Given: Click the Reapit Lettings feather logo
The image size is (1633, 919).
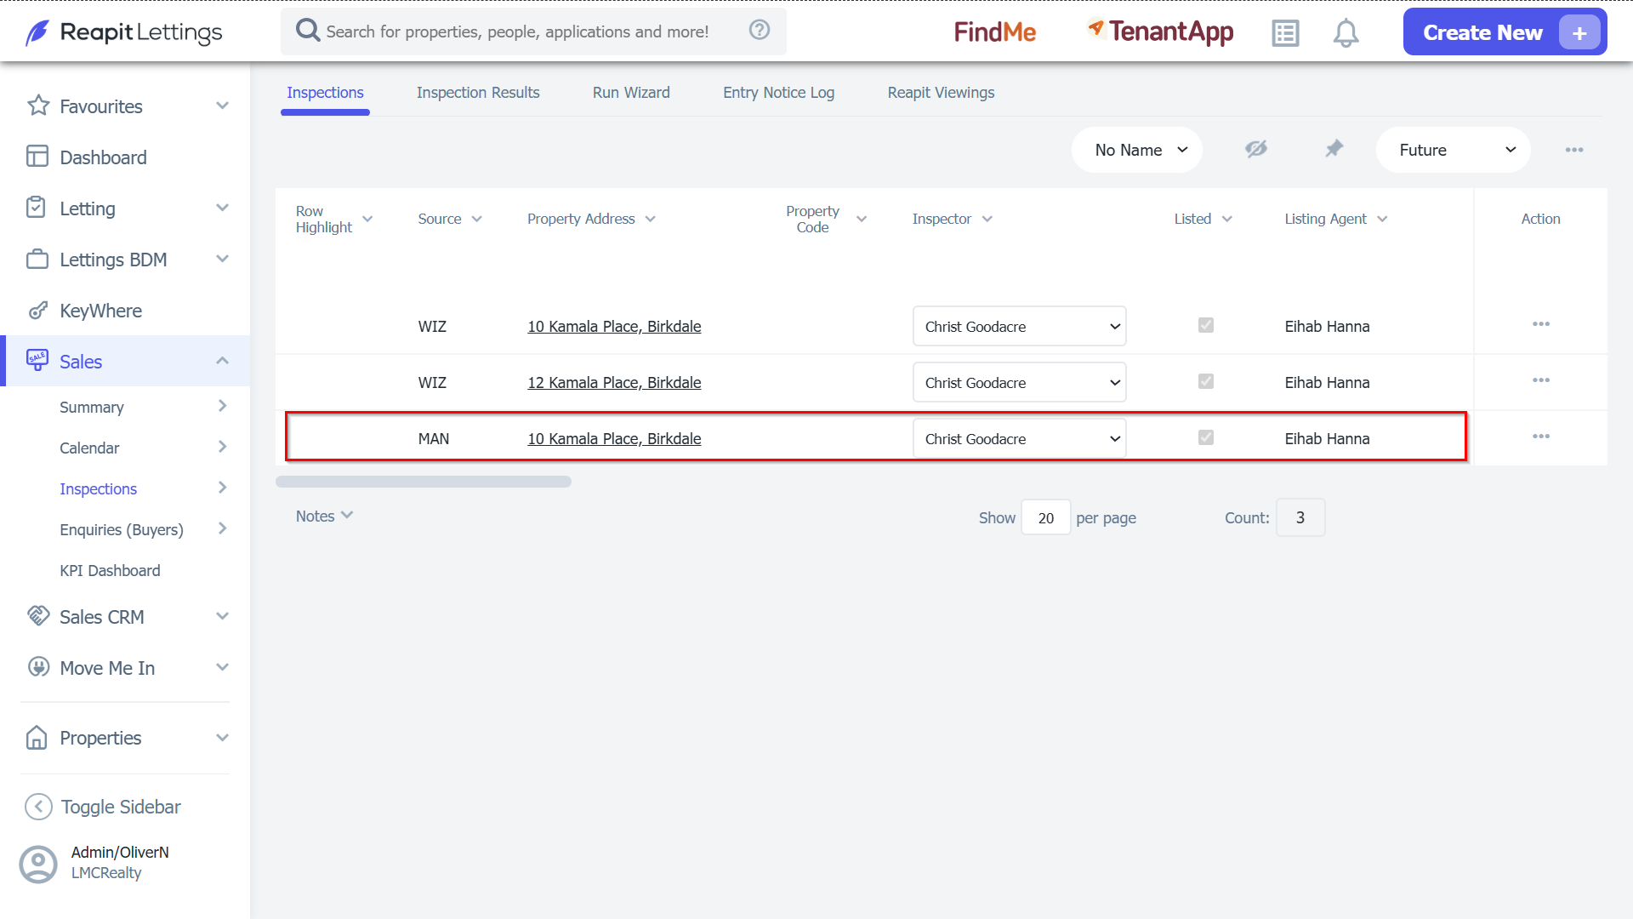Looking at the screenshot, I should click(x=37, y=32).
